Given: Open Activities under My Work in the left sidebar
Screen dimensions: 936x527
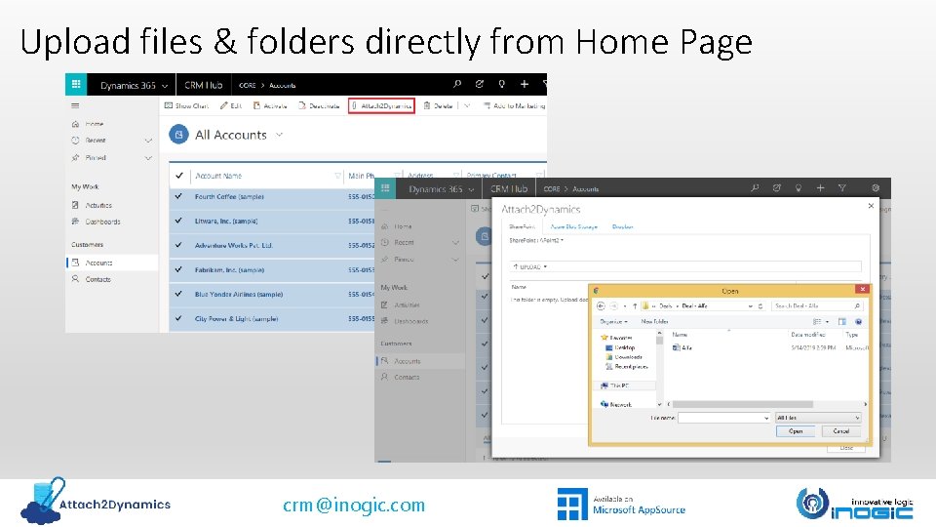Looking at the screenshot, I should point(92,205).
